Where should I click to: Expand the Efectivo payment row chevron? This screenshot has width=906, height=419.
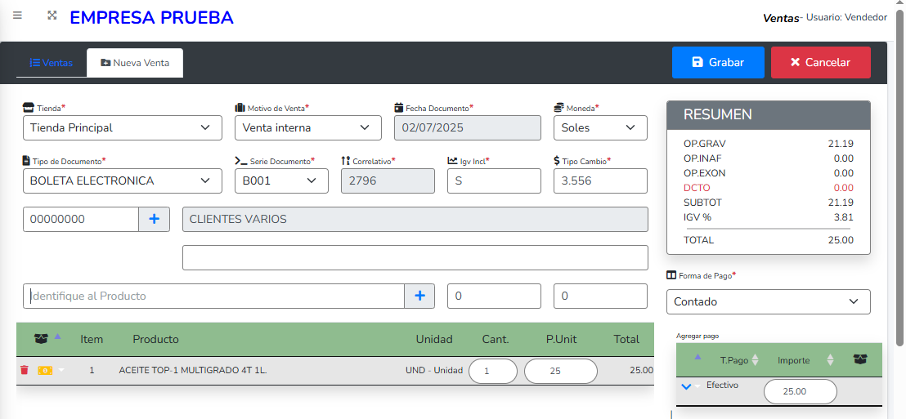click(686, 386)
